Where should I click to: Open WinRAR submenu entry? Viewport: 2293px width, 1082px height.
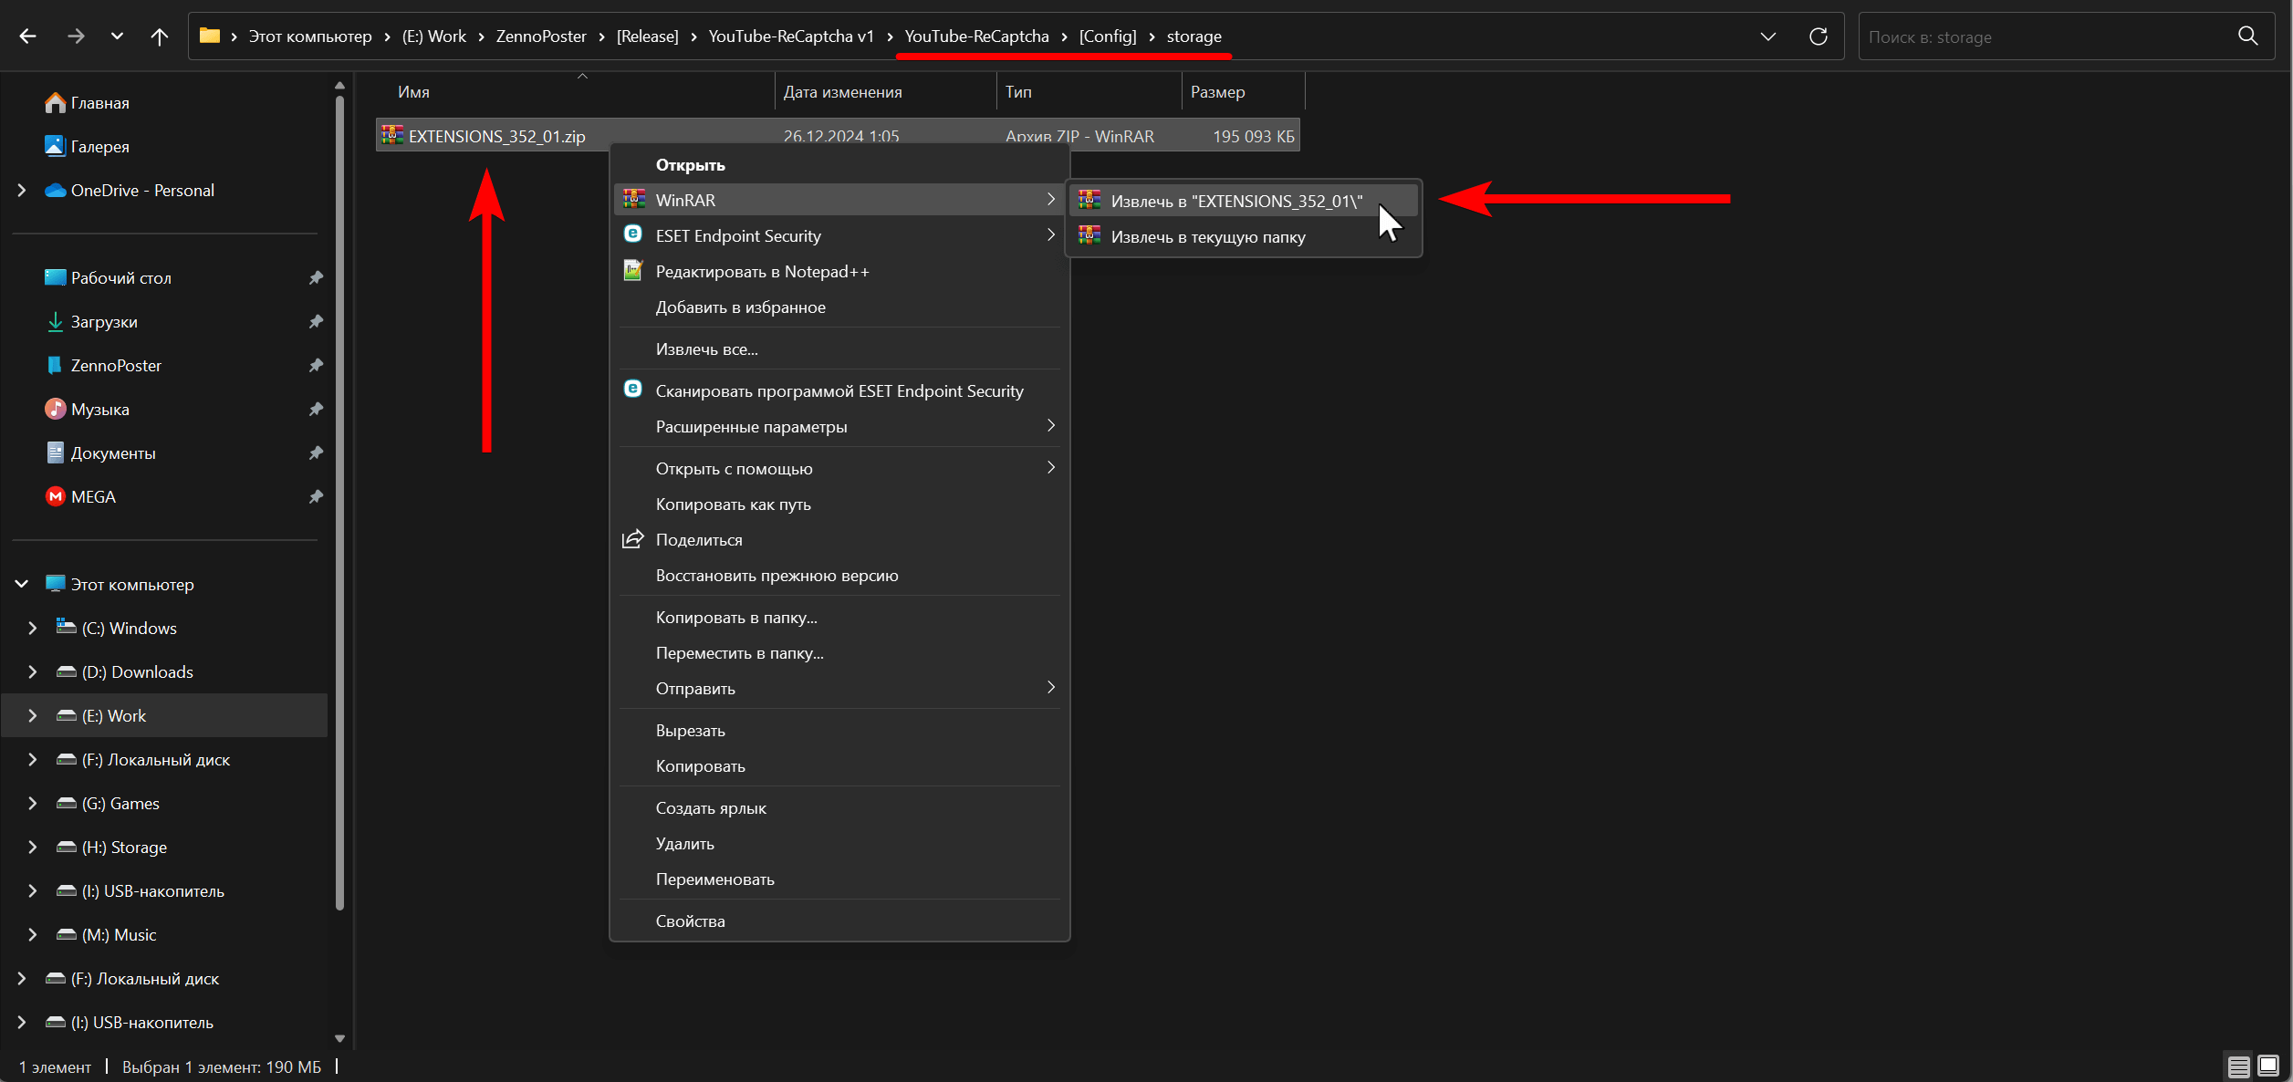(839, 200)
